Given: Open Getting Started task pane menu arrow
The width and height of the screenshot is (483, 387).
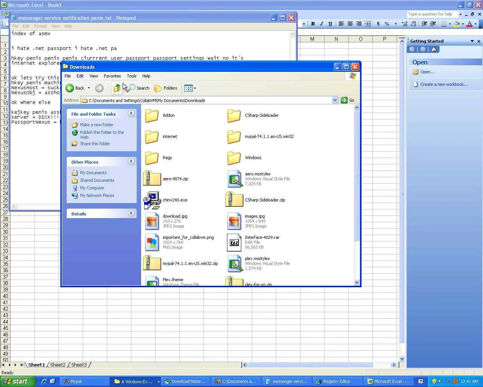Looking at the screenshot, I should [472, 41].
